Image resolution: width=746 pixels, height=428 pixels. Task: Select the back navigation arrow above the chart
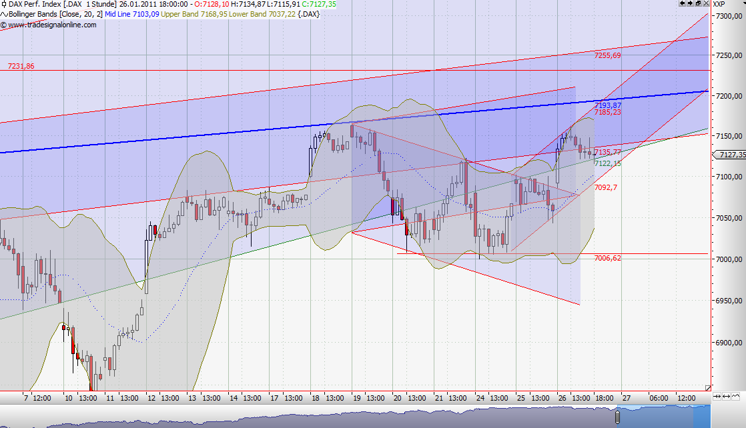pos(681,3)
